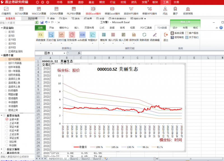Click the home icon in the title bar
Image resolution: width=224 pixels, height=161 pixels.
pos(38,2)
